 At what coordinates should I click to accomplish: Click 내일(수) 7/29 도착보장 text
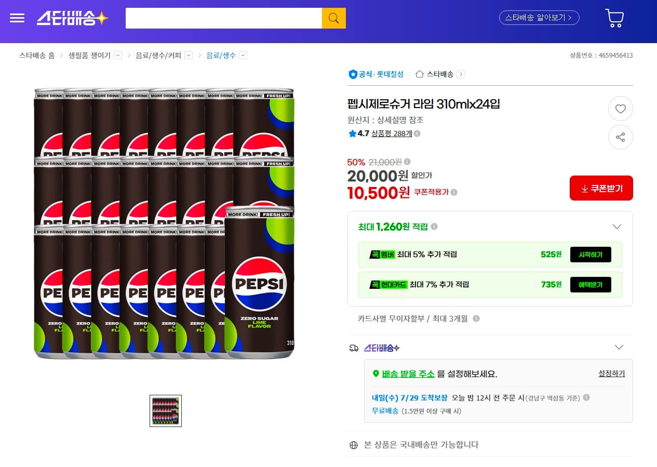[409, 398]
